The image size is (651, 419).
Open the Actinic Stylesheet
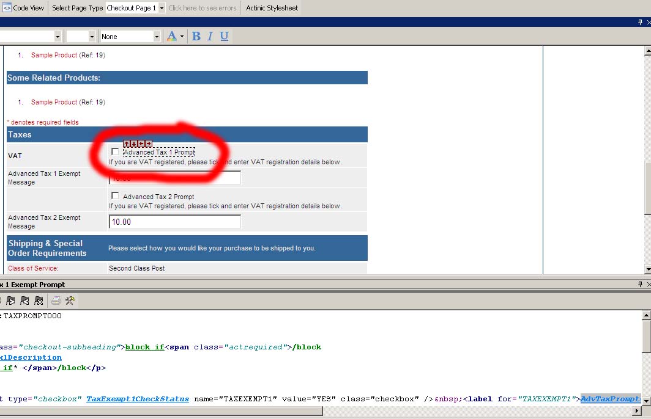272,8
